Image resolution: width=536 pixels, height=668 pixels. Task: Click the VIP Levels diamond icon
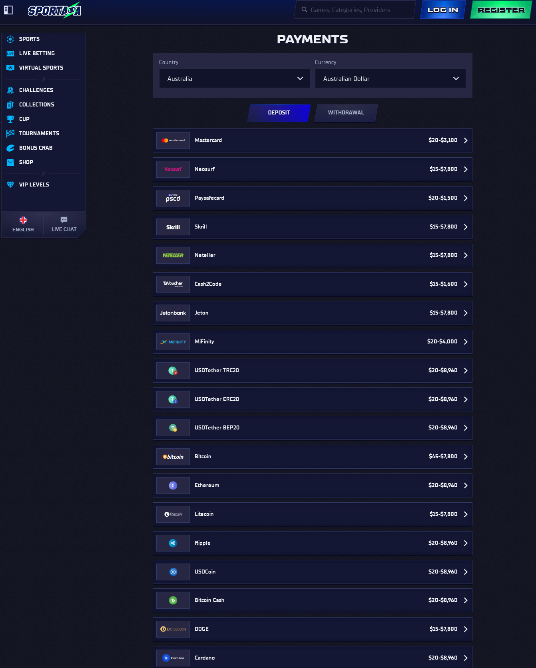click(x=10, y=185)
